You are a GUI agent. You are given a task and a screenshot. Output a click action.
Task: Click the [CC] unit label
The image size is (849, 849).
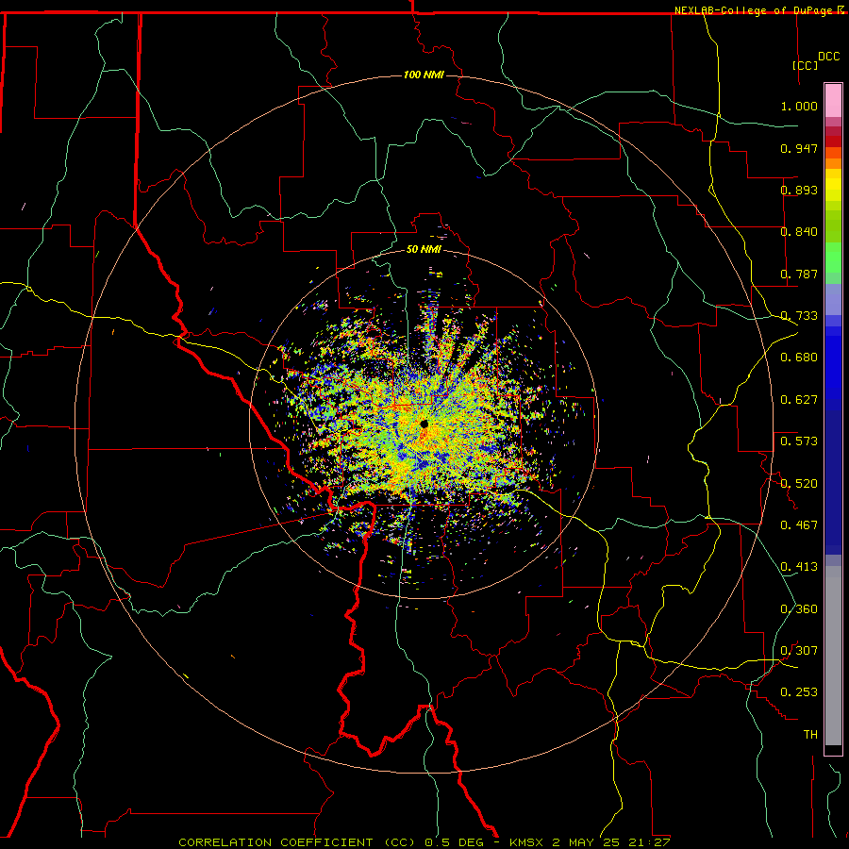[805, 65]
